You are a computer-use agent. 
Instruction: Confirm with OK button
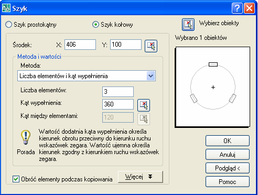(x=228, y=140)
